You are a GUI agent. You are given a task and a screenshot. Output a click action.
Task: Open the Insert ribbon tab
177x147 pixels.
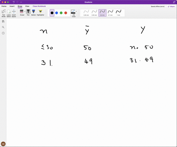pos(12,6)
